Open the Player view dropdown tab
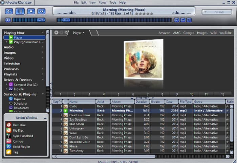 [79, 33]
